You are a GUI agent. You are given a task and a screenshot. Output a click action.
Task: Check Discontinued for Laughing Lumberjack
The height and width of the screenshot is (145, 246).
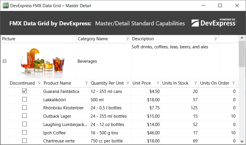(x=25, y=124)
